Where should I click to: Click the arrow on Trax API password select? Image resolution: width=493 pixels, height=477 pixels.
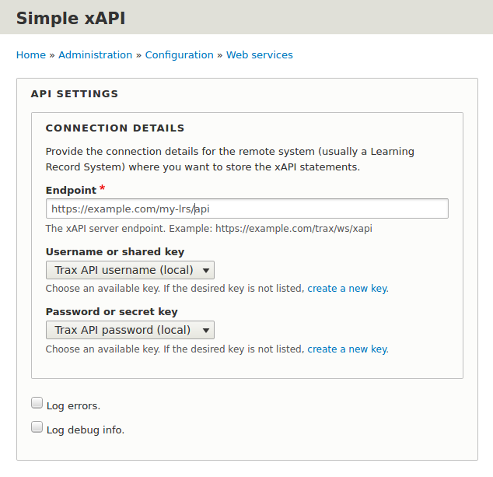[206, 331]
